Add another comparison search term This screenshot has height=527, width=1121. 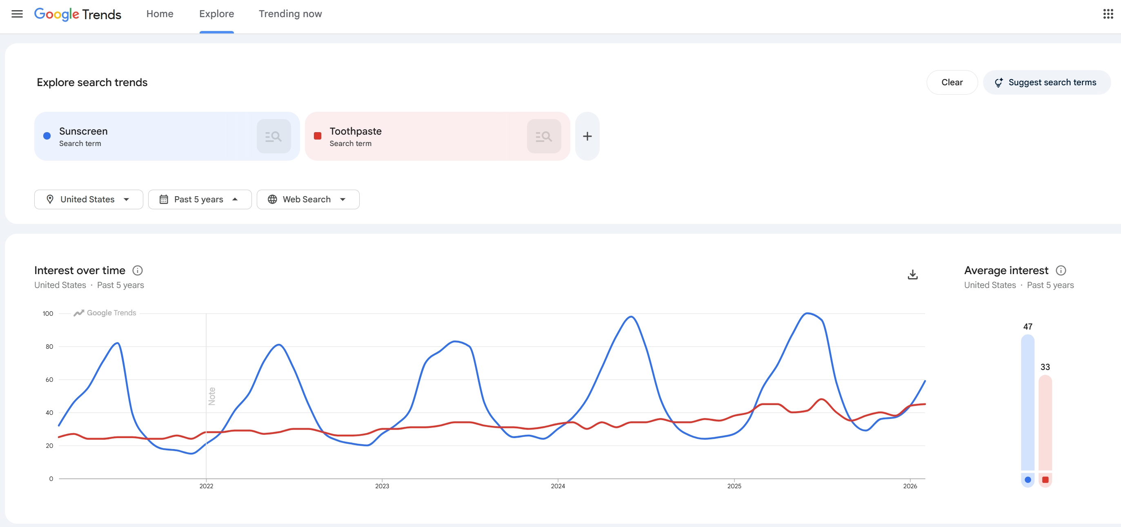(x=587, y=136)
